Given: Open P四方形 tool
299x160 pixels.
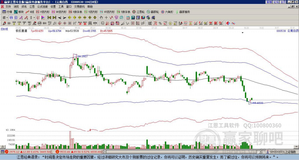Looking at the screenshot, I should pyautogui.click(x=43, y=12).
